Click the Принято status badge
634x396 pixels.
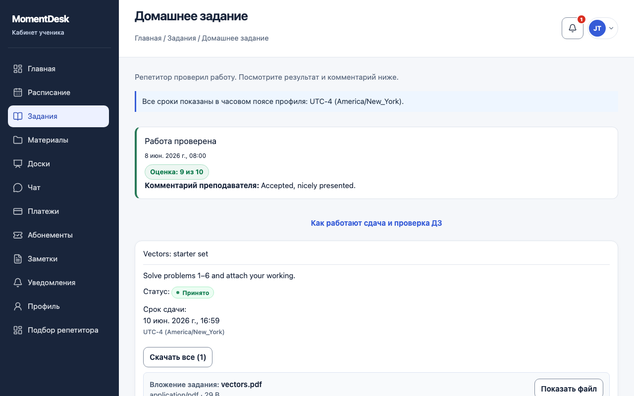193,293
